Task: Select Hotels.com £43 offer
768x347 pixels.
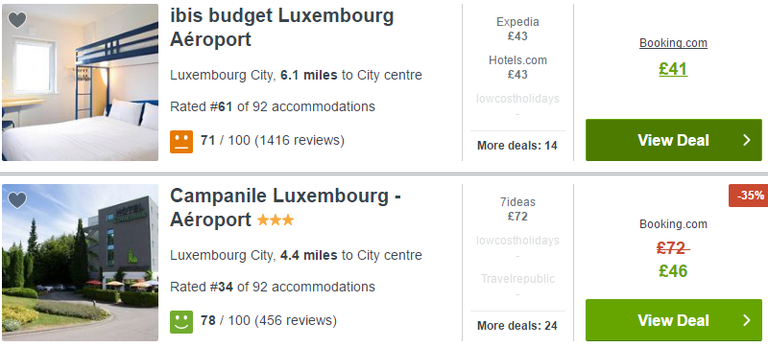Action: (x=517, y=67)
